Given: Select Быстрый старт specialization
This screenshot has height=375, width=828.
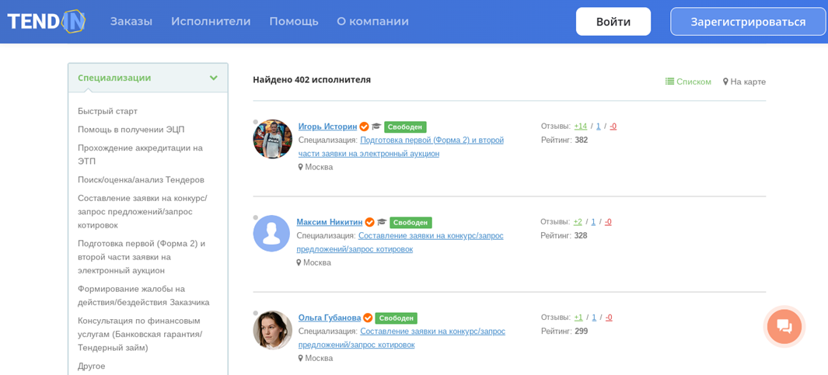Looking at the screenshot, I should [108, 111].
